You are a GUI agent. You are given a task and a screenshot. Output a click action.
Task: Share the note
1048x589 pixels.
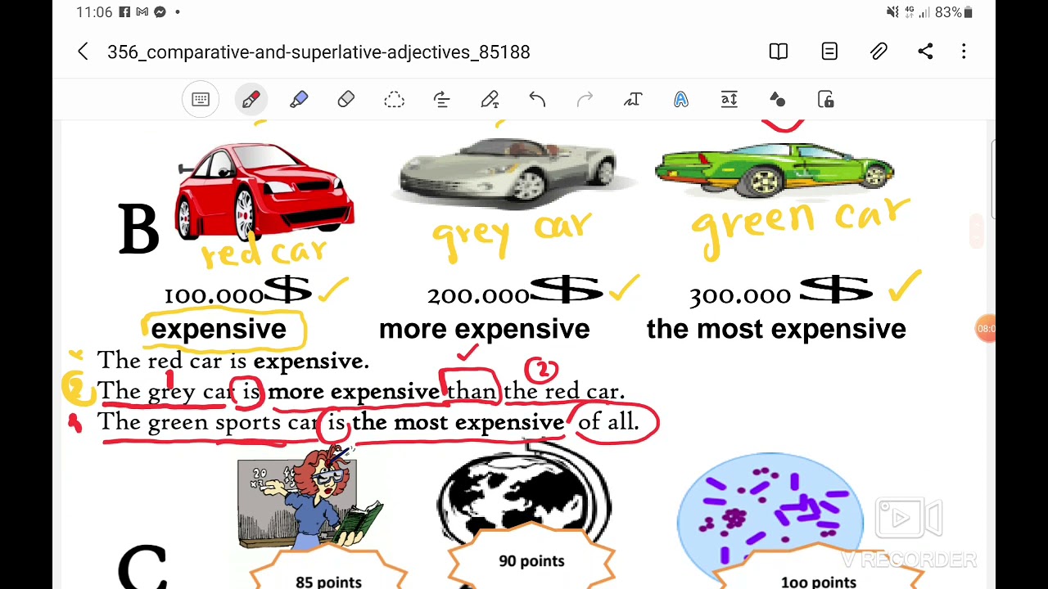925,52
